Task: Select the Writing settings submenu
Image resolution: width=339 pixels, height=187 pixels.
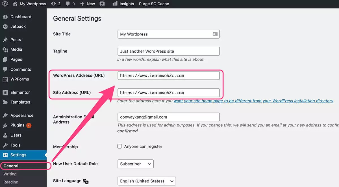Action: [10, 174]
